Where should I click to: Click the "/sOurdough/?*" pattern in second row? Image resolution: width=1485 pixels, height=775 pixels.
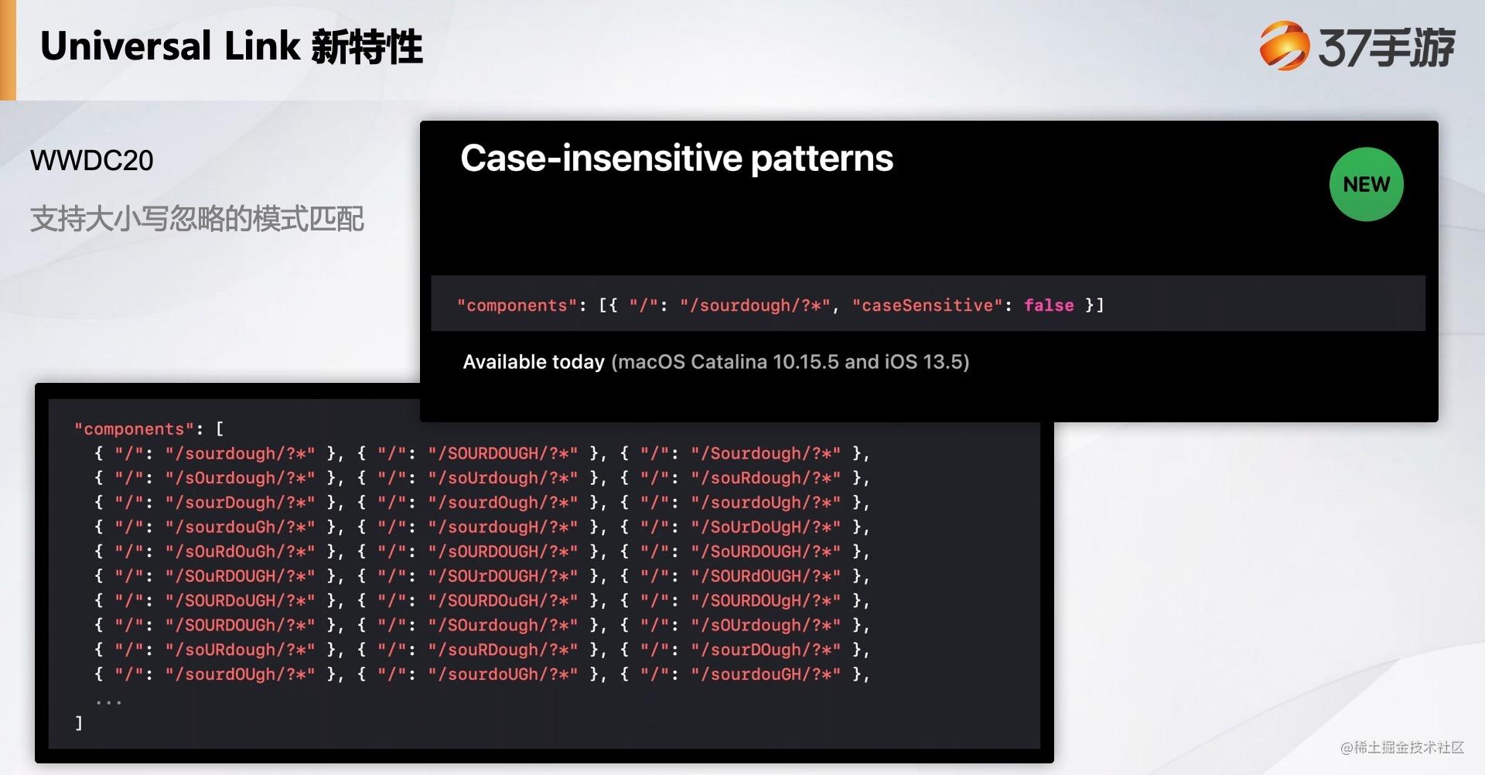click(x=240, y=478)
